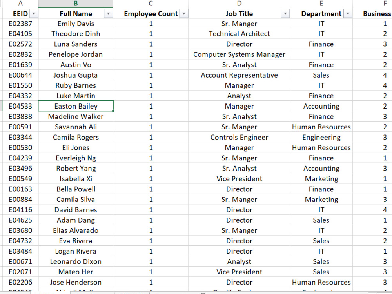
Task: Select column A header
Action: coord(20,4)
